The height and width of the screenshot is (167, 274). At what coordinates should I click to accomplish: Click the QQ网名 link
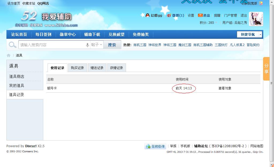(43, 3)
